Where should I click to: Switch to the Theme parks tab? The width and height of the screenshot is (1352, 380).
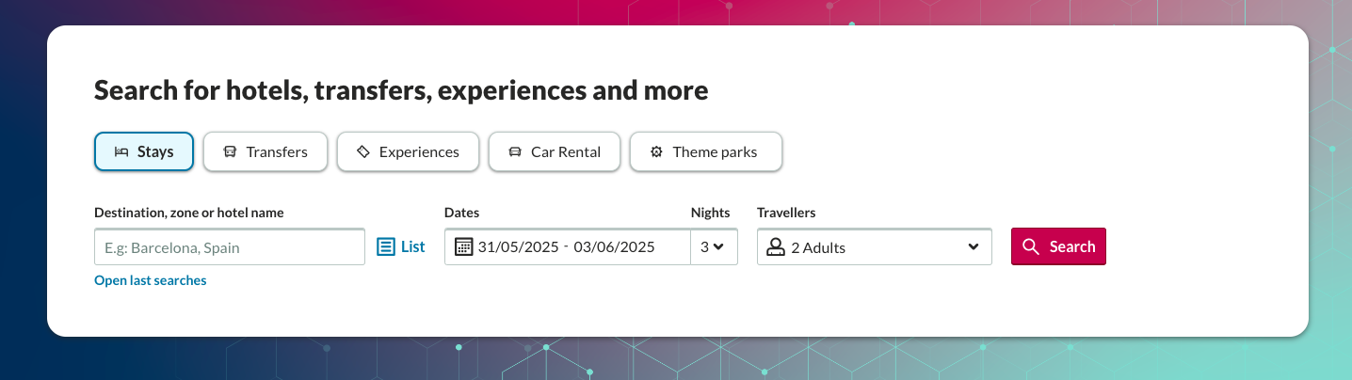[706, 152]
